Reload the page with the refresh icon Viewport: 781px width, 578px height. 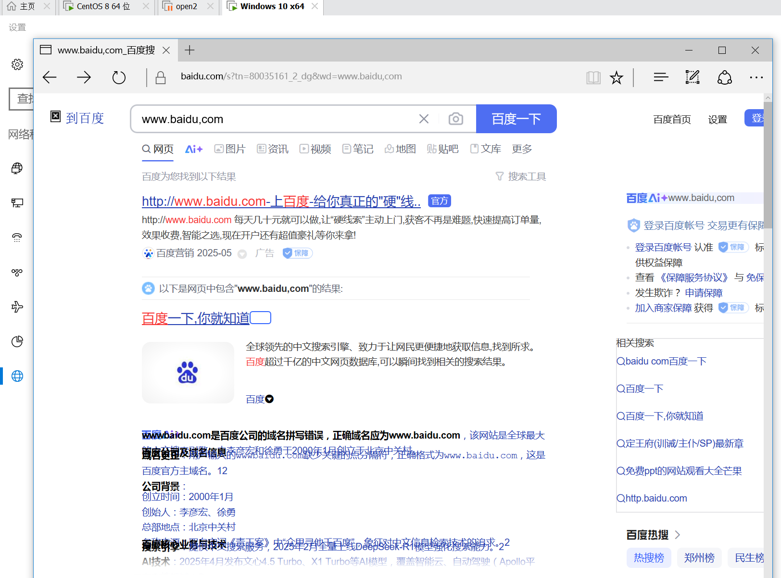pos(119,77)
